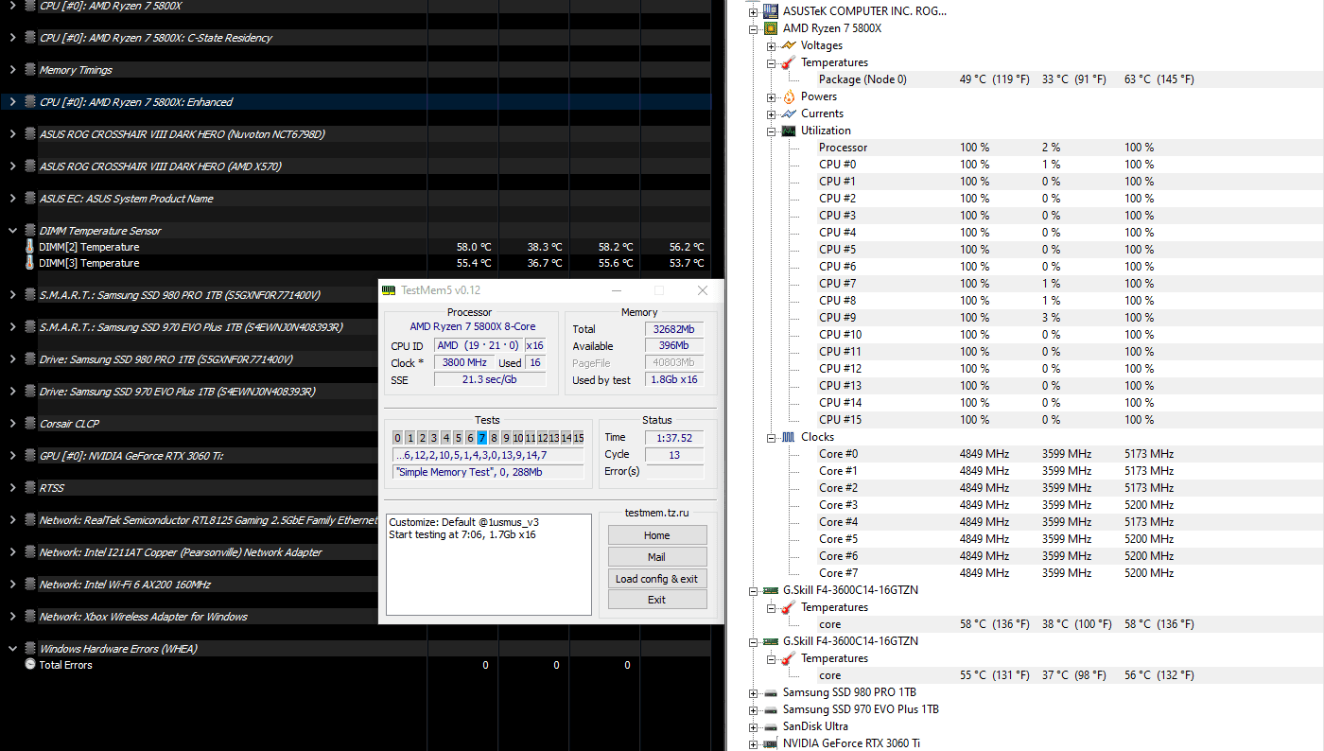Click the chip icon beside RTSS sensor
The height and width of the screenshot is (751, 1324).
29,488
